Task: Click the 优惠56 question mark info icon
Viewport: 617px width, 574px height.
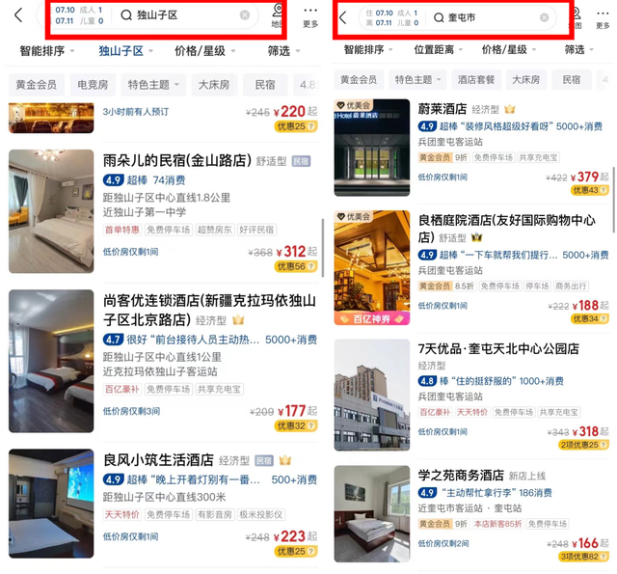Action: 310,266
